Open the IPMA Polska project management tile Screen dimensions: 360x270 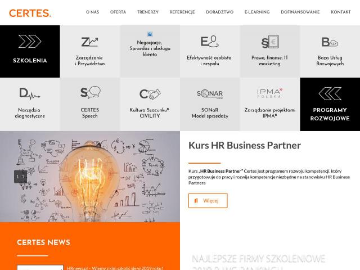tap(270, 104)
